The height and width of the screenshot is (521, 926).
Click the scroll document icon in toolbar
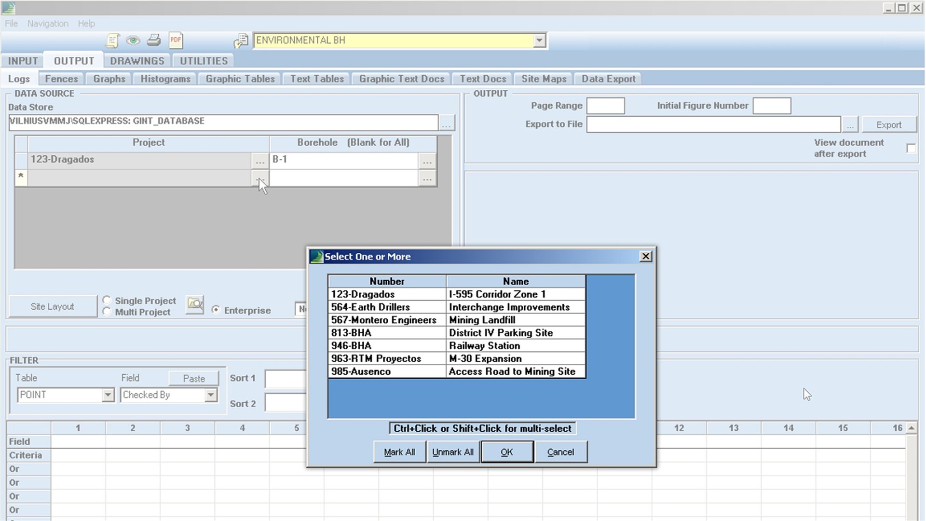point(112,41)
